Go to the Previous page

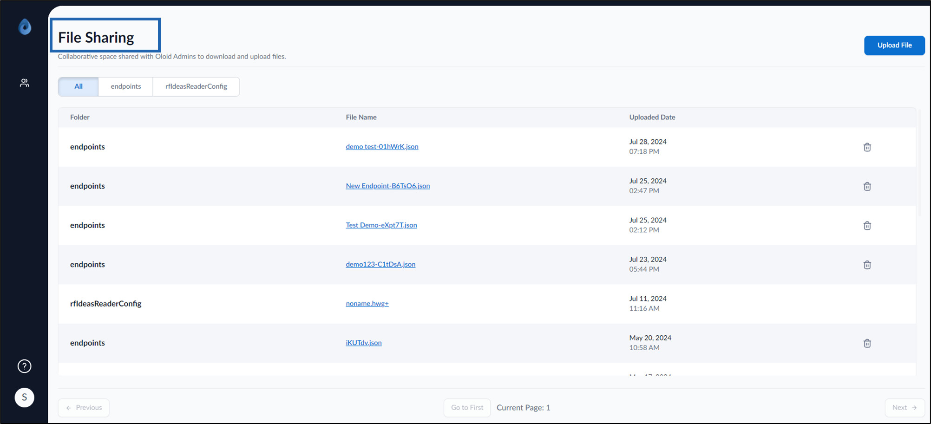tap(84, 408)
